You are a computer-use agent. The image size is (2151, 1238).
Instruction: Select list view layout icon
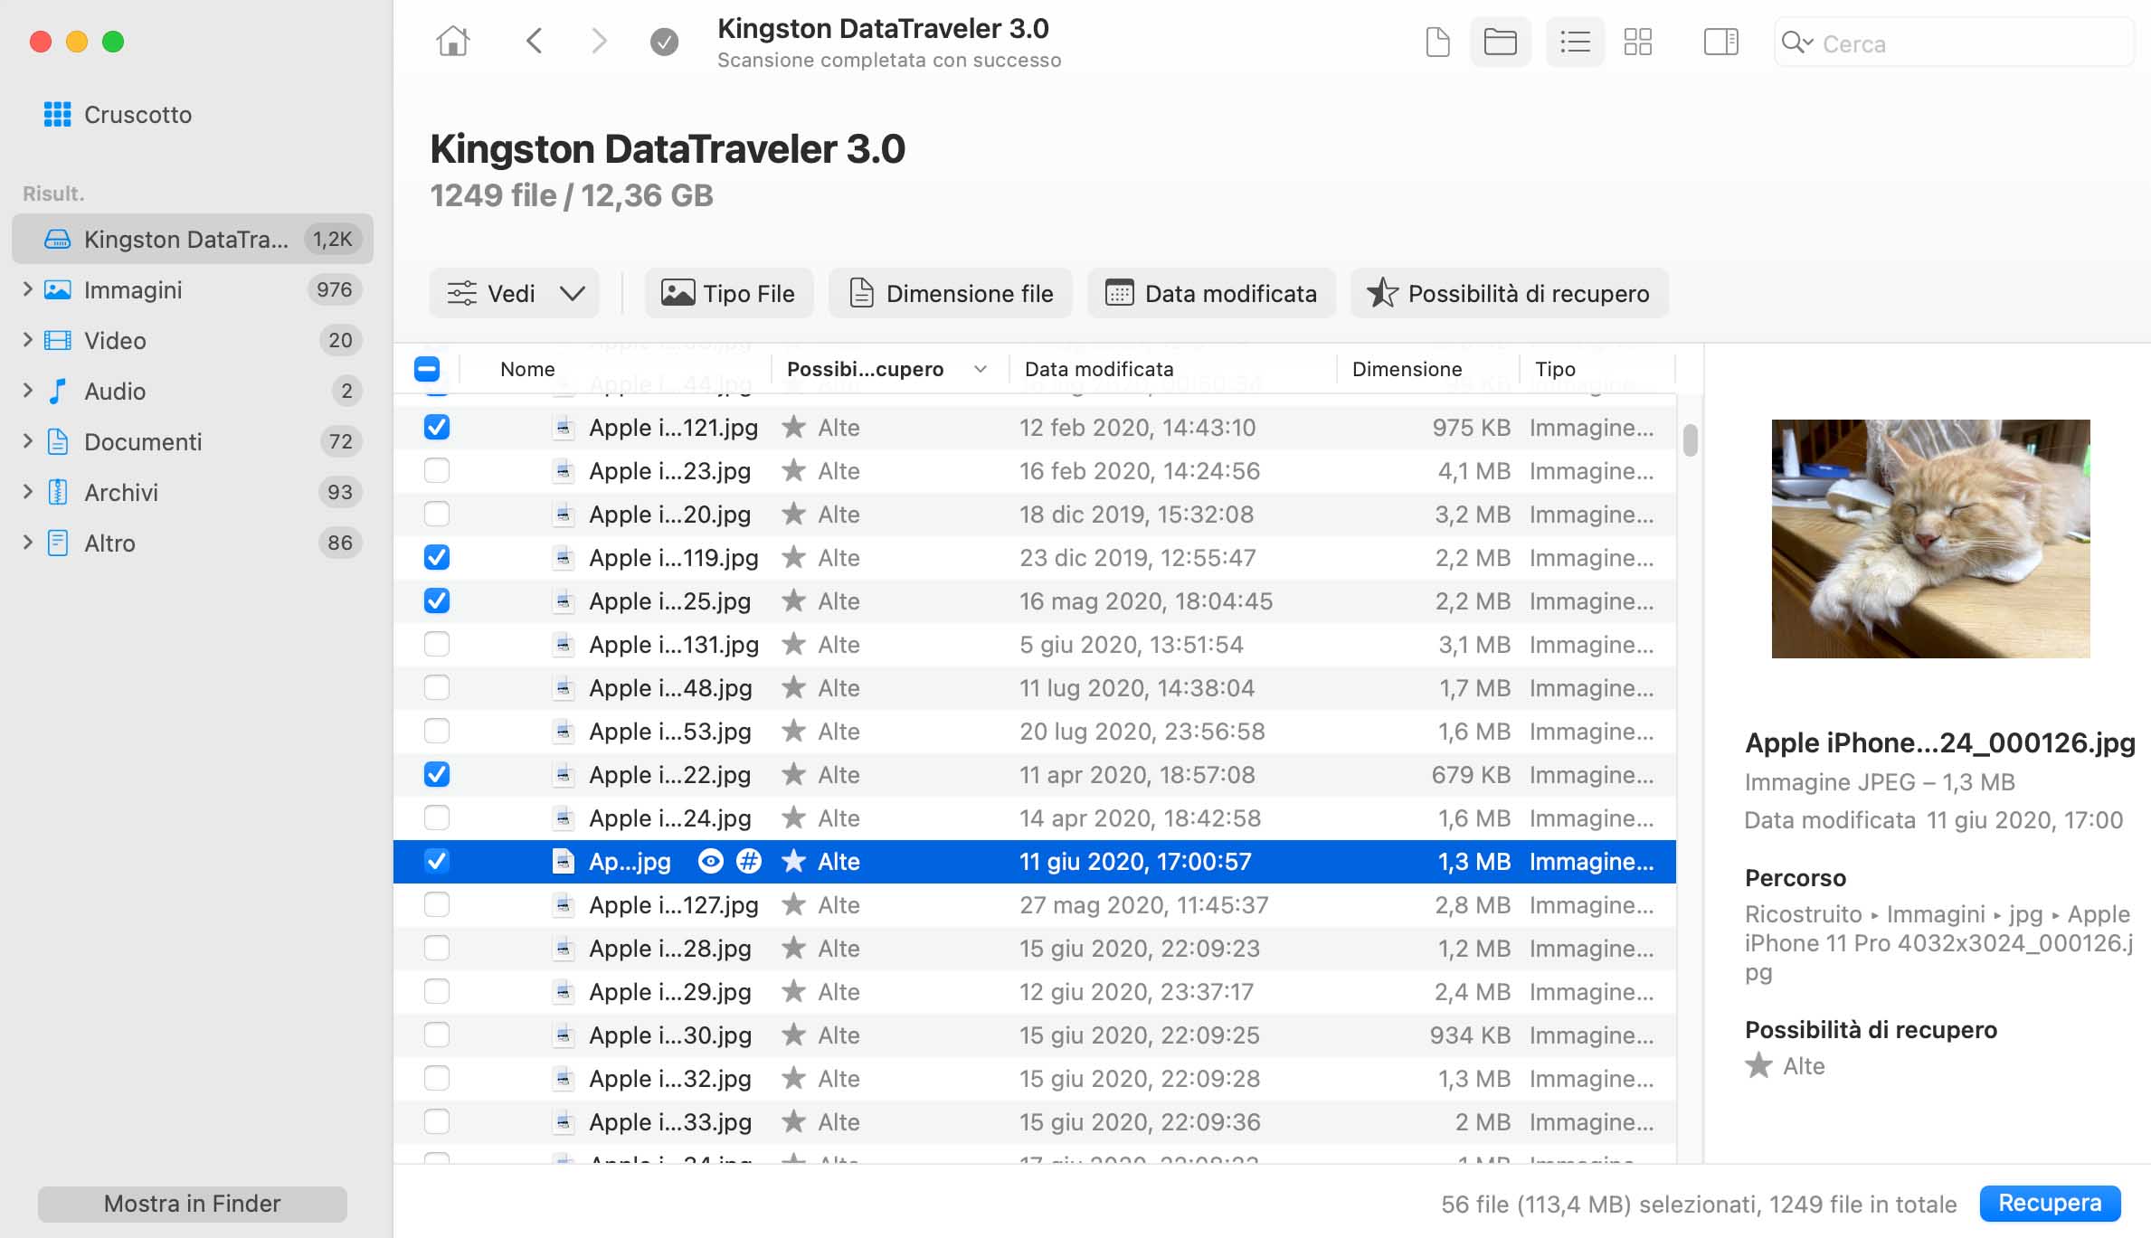point(1575,42)
